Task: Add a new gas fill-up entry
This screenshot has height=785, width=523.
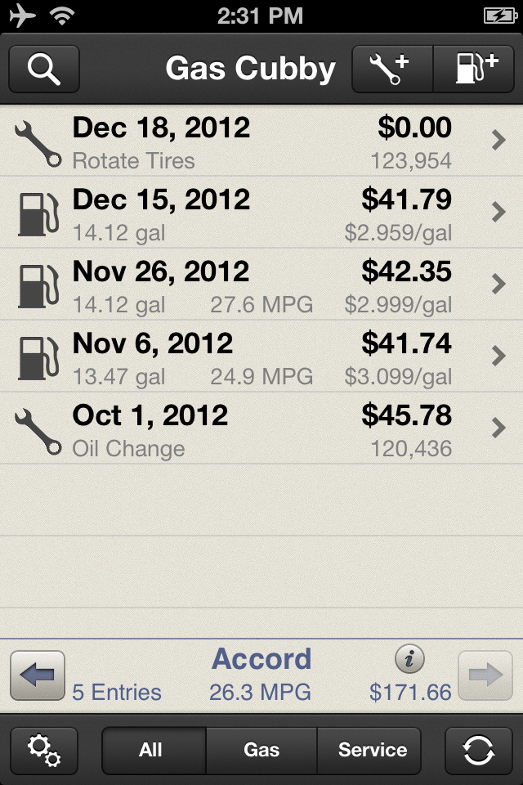Action: [477, 69]
